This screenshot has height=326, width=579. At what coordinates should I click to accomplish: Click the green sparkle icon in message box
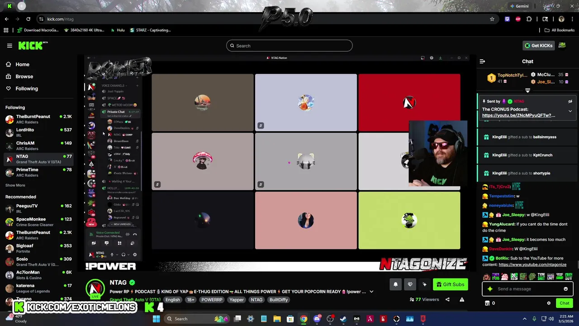pos(490,289)
